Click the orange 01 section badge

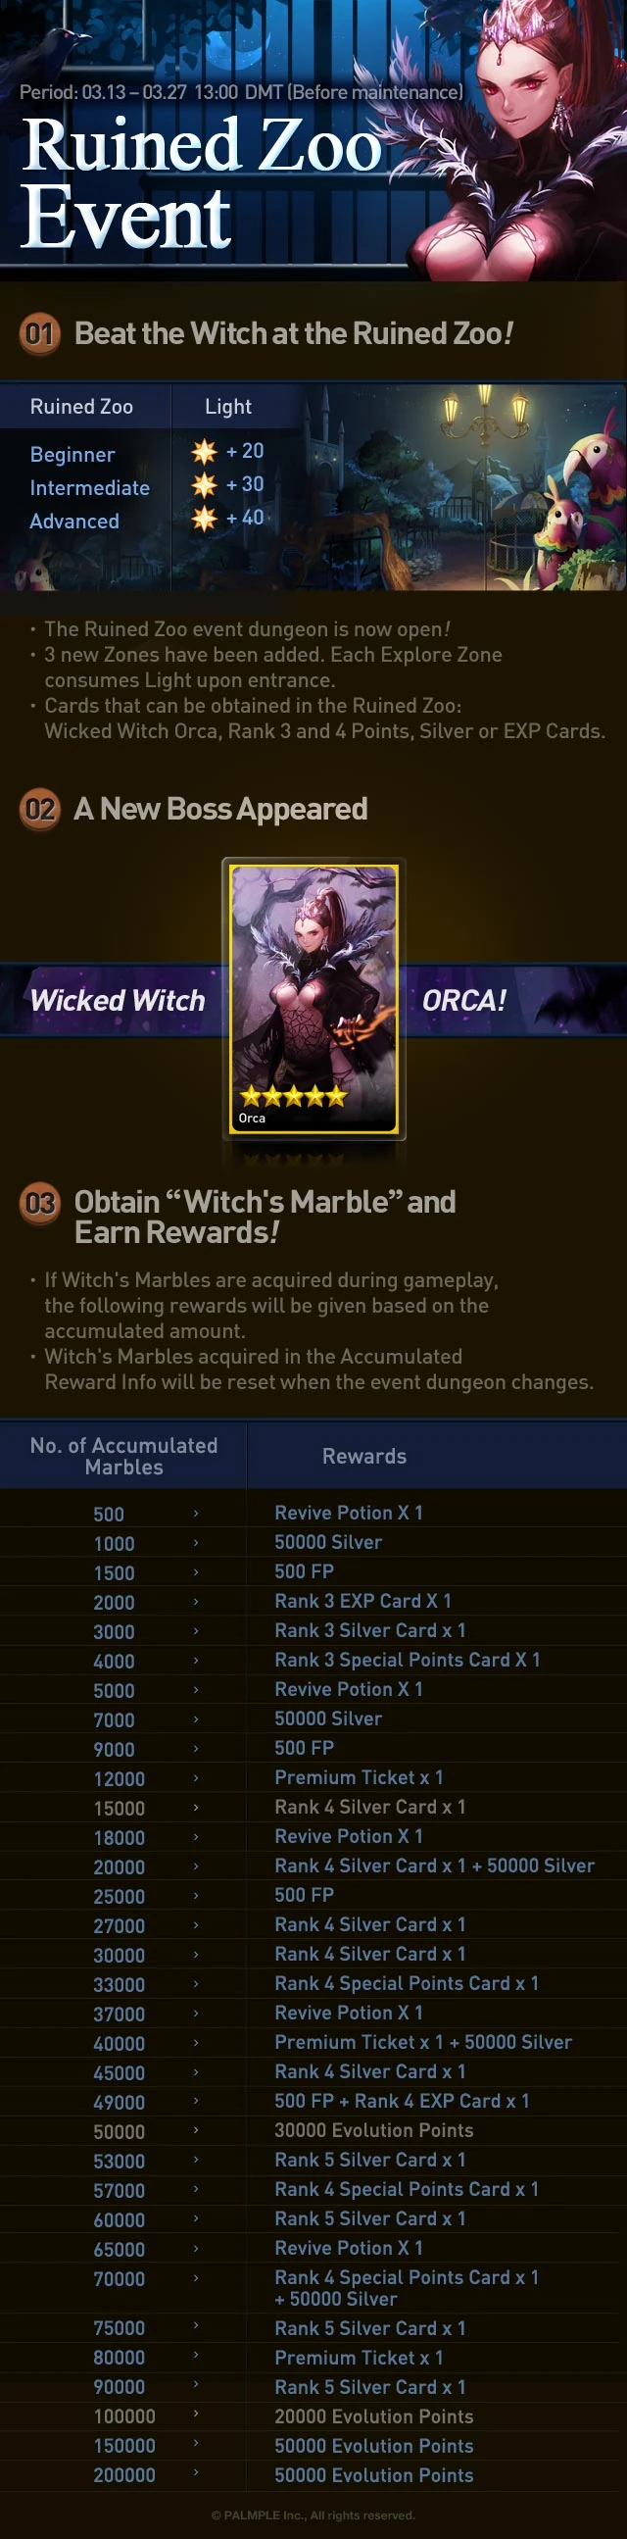pos(40,334)
